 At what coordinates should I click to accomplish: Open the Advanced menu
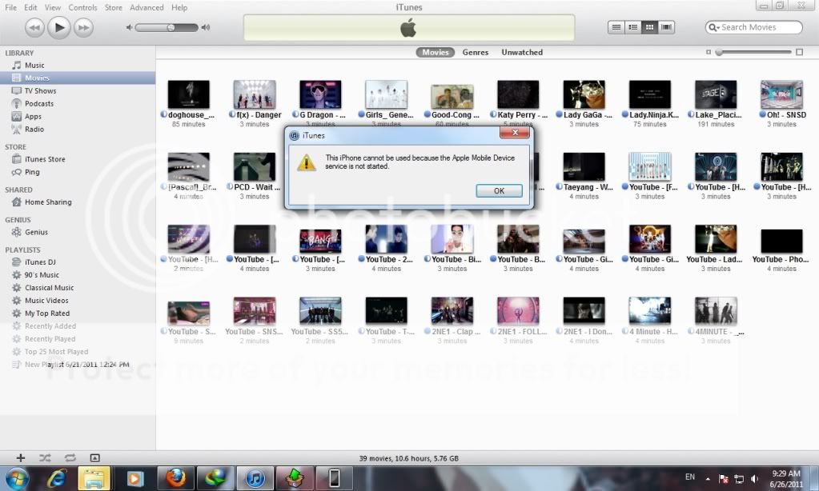[147, 7]
